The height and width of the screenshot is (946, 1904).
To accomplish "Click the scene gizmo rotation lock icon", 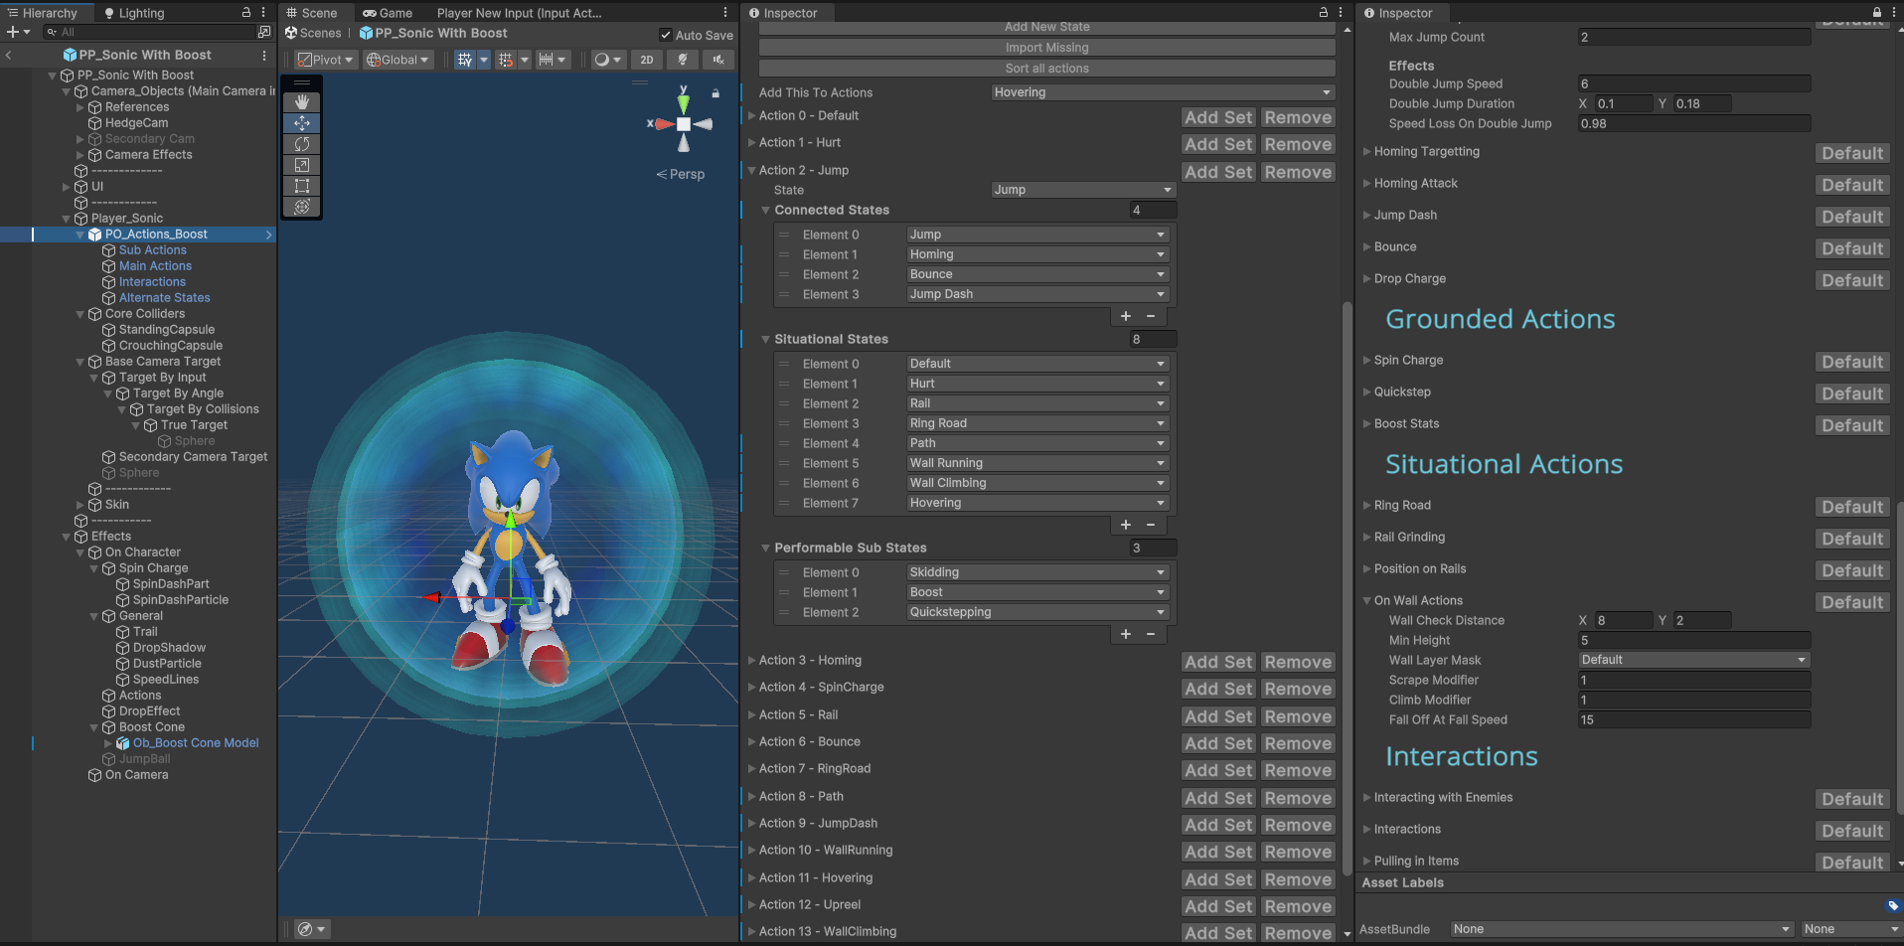I will tap(715, 93).
